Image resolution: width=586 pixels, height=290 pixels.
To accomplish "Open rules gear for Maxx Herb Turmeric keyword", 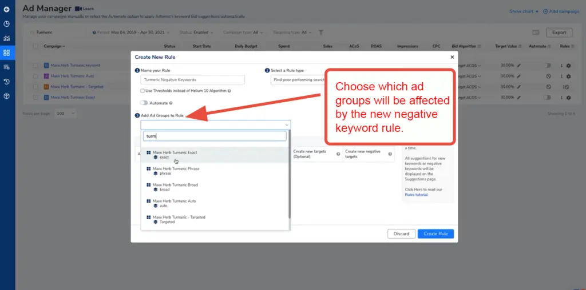I will click(568, 66).
